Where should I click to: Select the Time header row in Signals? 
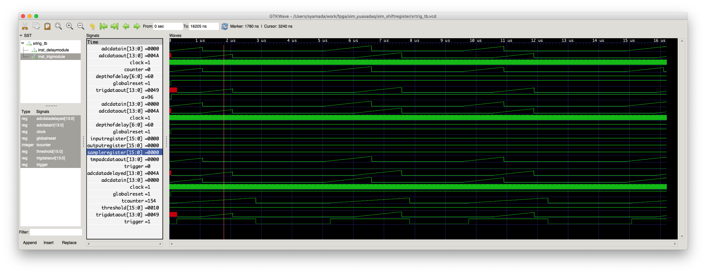[x=125, y=42]
